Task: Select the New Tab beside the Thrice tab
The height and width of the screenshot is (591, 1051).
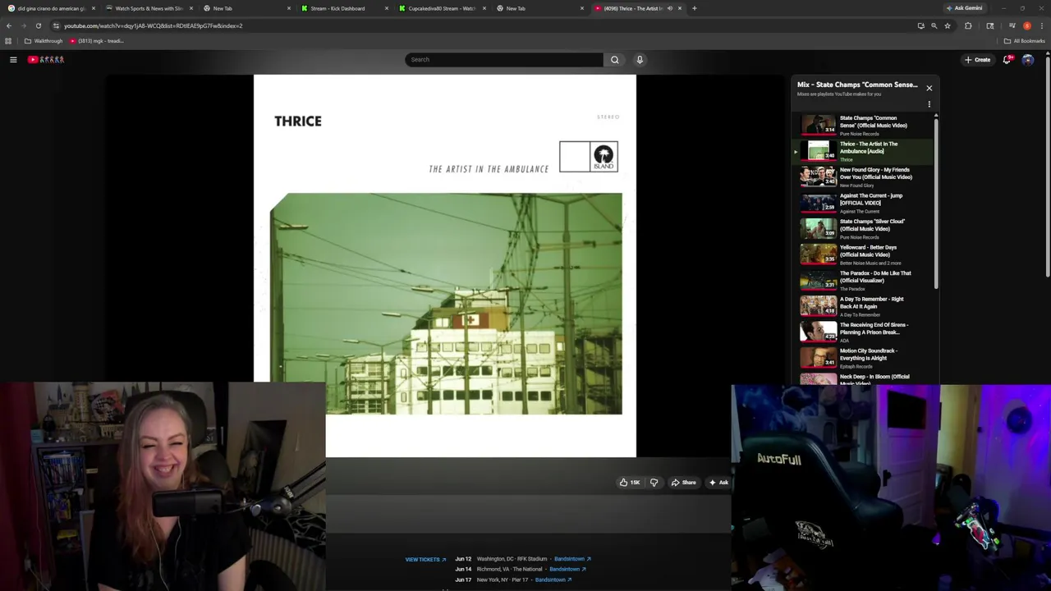Action: (539, 8)
